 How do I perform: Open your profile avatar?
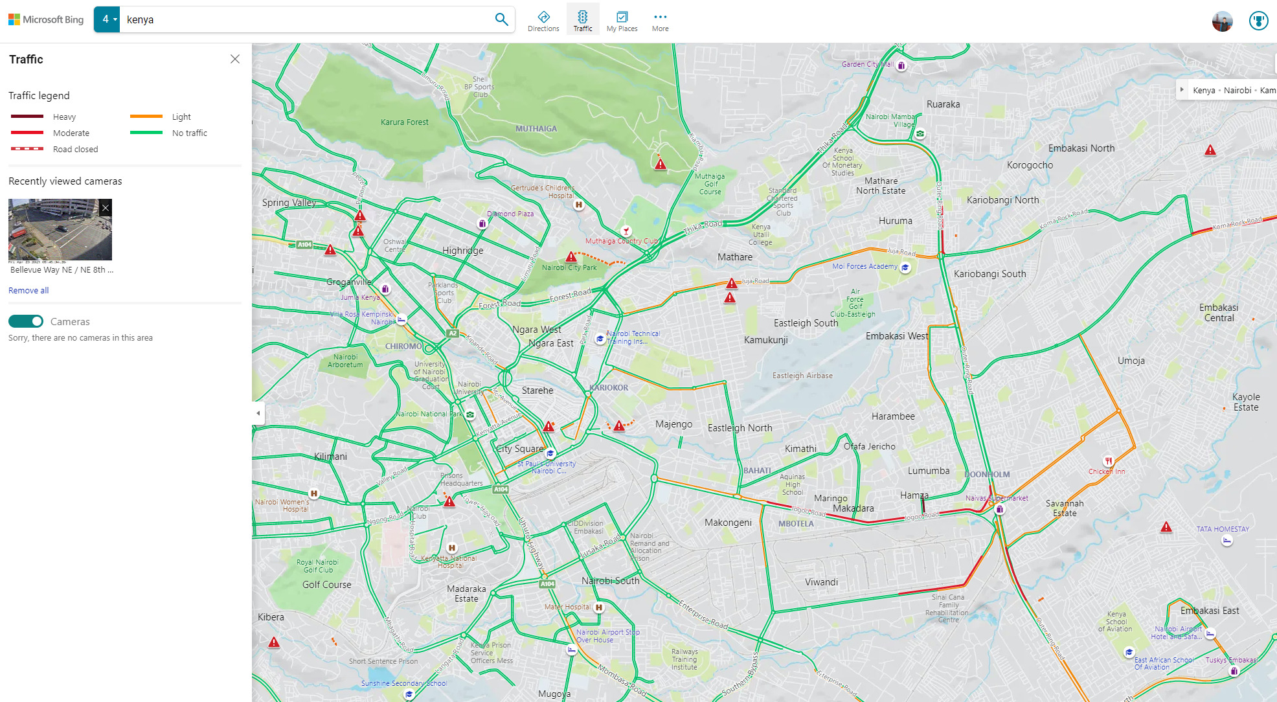coord(1223,21)
